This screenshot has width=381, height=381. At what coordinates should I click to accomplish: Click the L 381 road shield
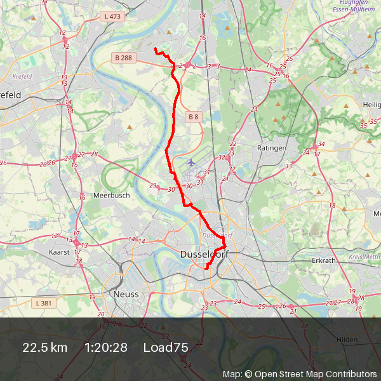pyautogui.click(x=44, y=303)
